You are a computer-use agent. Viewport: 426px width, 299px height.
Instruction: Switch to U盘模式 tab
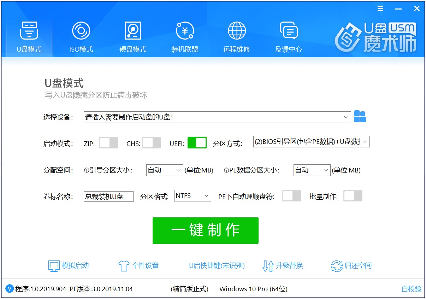[29, 37]
